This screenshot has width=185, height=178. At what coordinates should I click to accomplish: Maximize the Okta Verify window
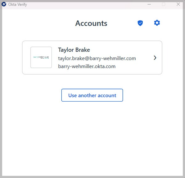[164, 4]
